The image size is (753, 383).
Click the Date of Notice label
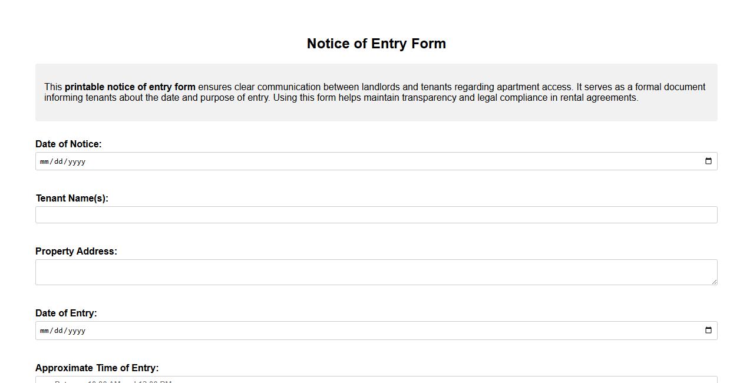(68, 144)
